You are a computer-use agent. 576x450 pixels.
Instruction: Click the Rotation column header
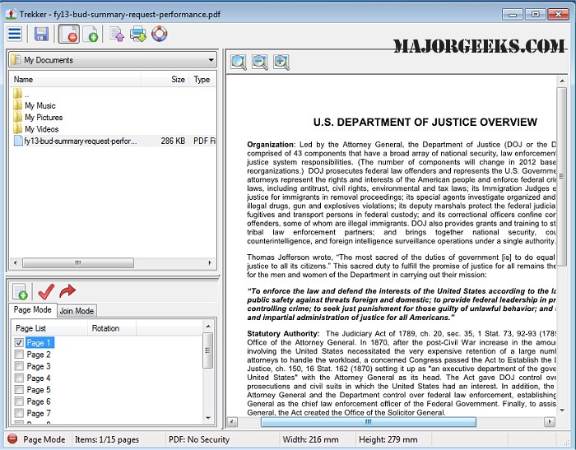(112, 328)
